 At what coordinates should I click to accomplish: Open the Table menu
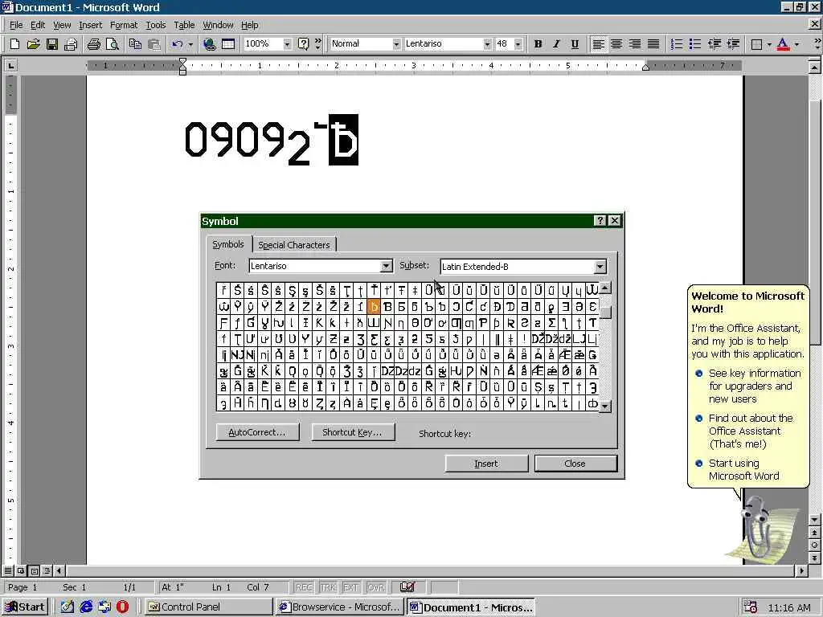(184, 25)
